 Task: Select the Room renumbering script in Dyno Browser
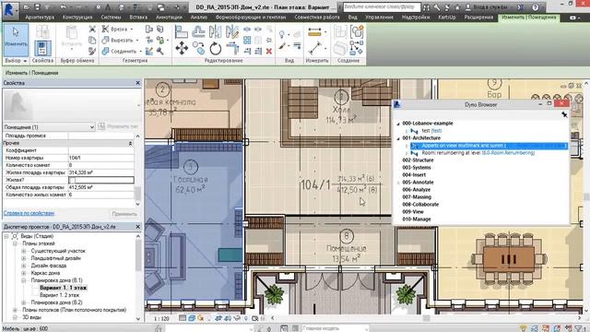click(478, 153)
